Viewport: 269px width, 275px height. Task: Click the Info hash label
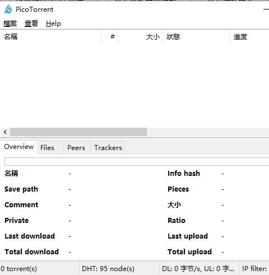pos(184,174)
